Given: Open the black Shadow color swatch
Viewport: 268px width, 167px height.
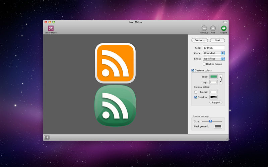Looking at the screenshot, I should (214, 97).
